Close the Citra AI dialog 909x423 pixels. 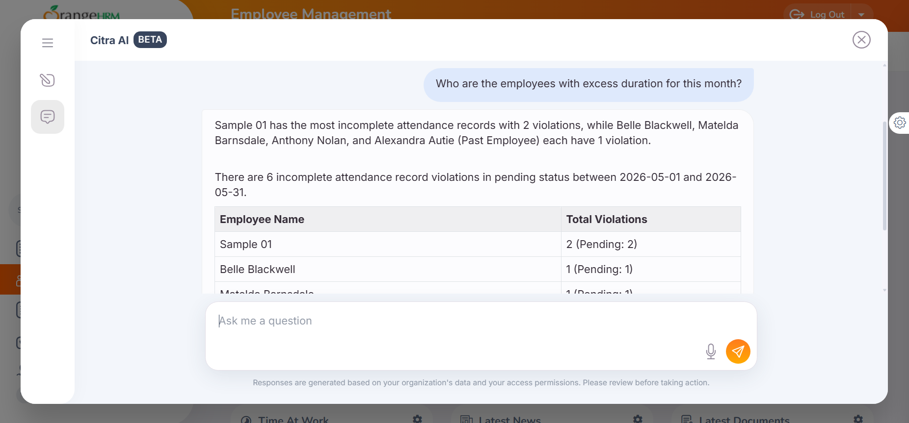point(861,40)
